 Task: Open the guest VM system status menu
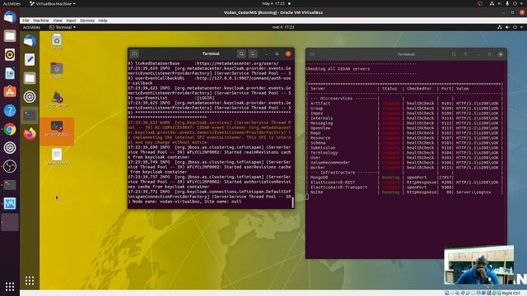coord(511,27)
